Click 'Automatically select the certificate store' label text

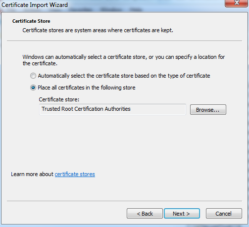[x=124, y=76]
